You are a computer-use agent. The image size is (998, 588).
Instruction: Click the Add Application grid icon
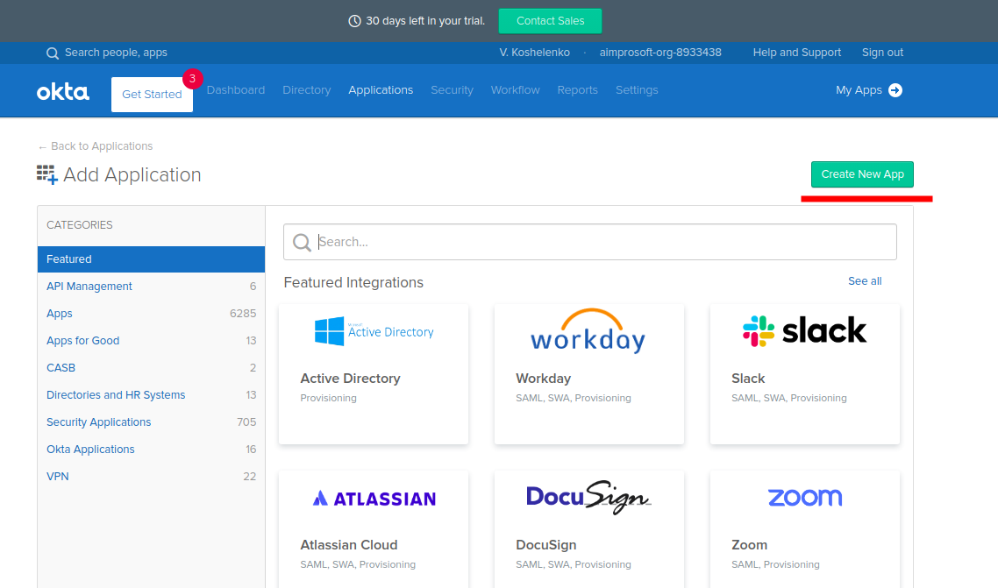click(47, 174)
